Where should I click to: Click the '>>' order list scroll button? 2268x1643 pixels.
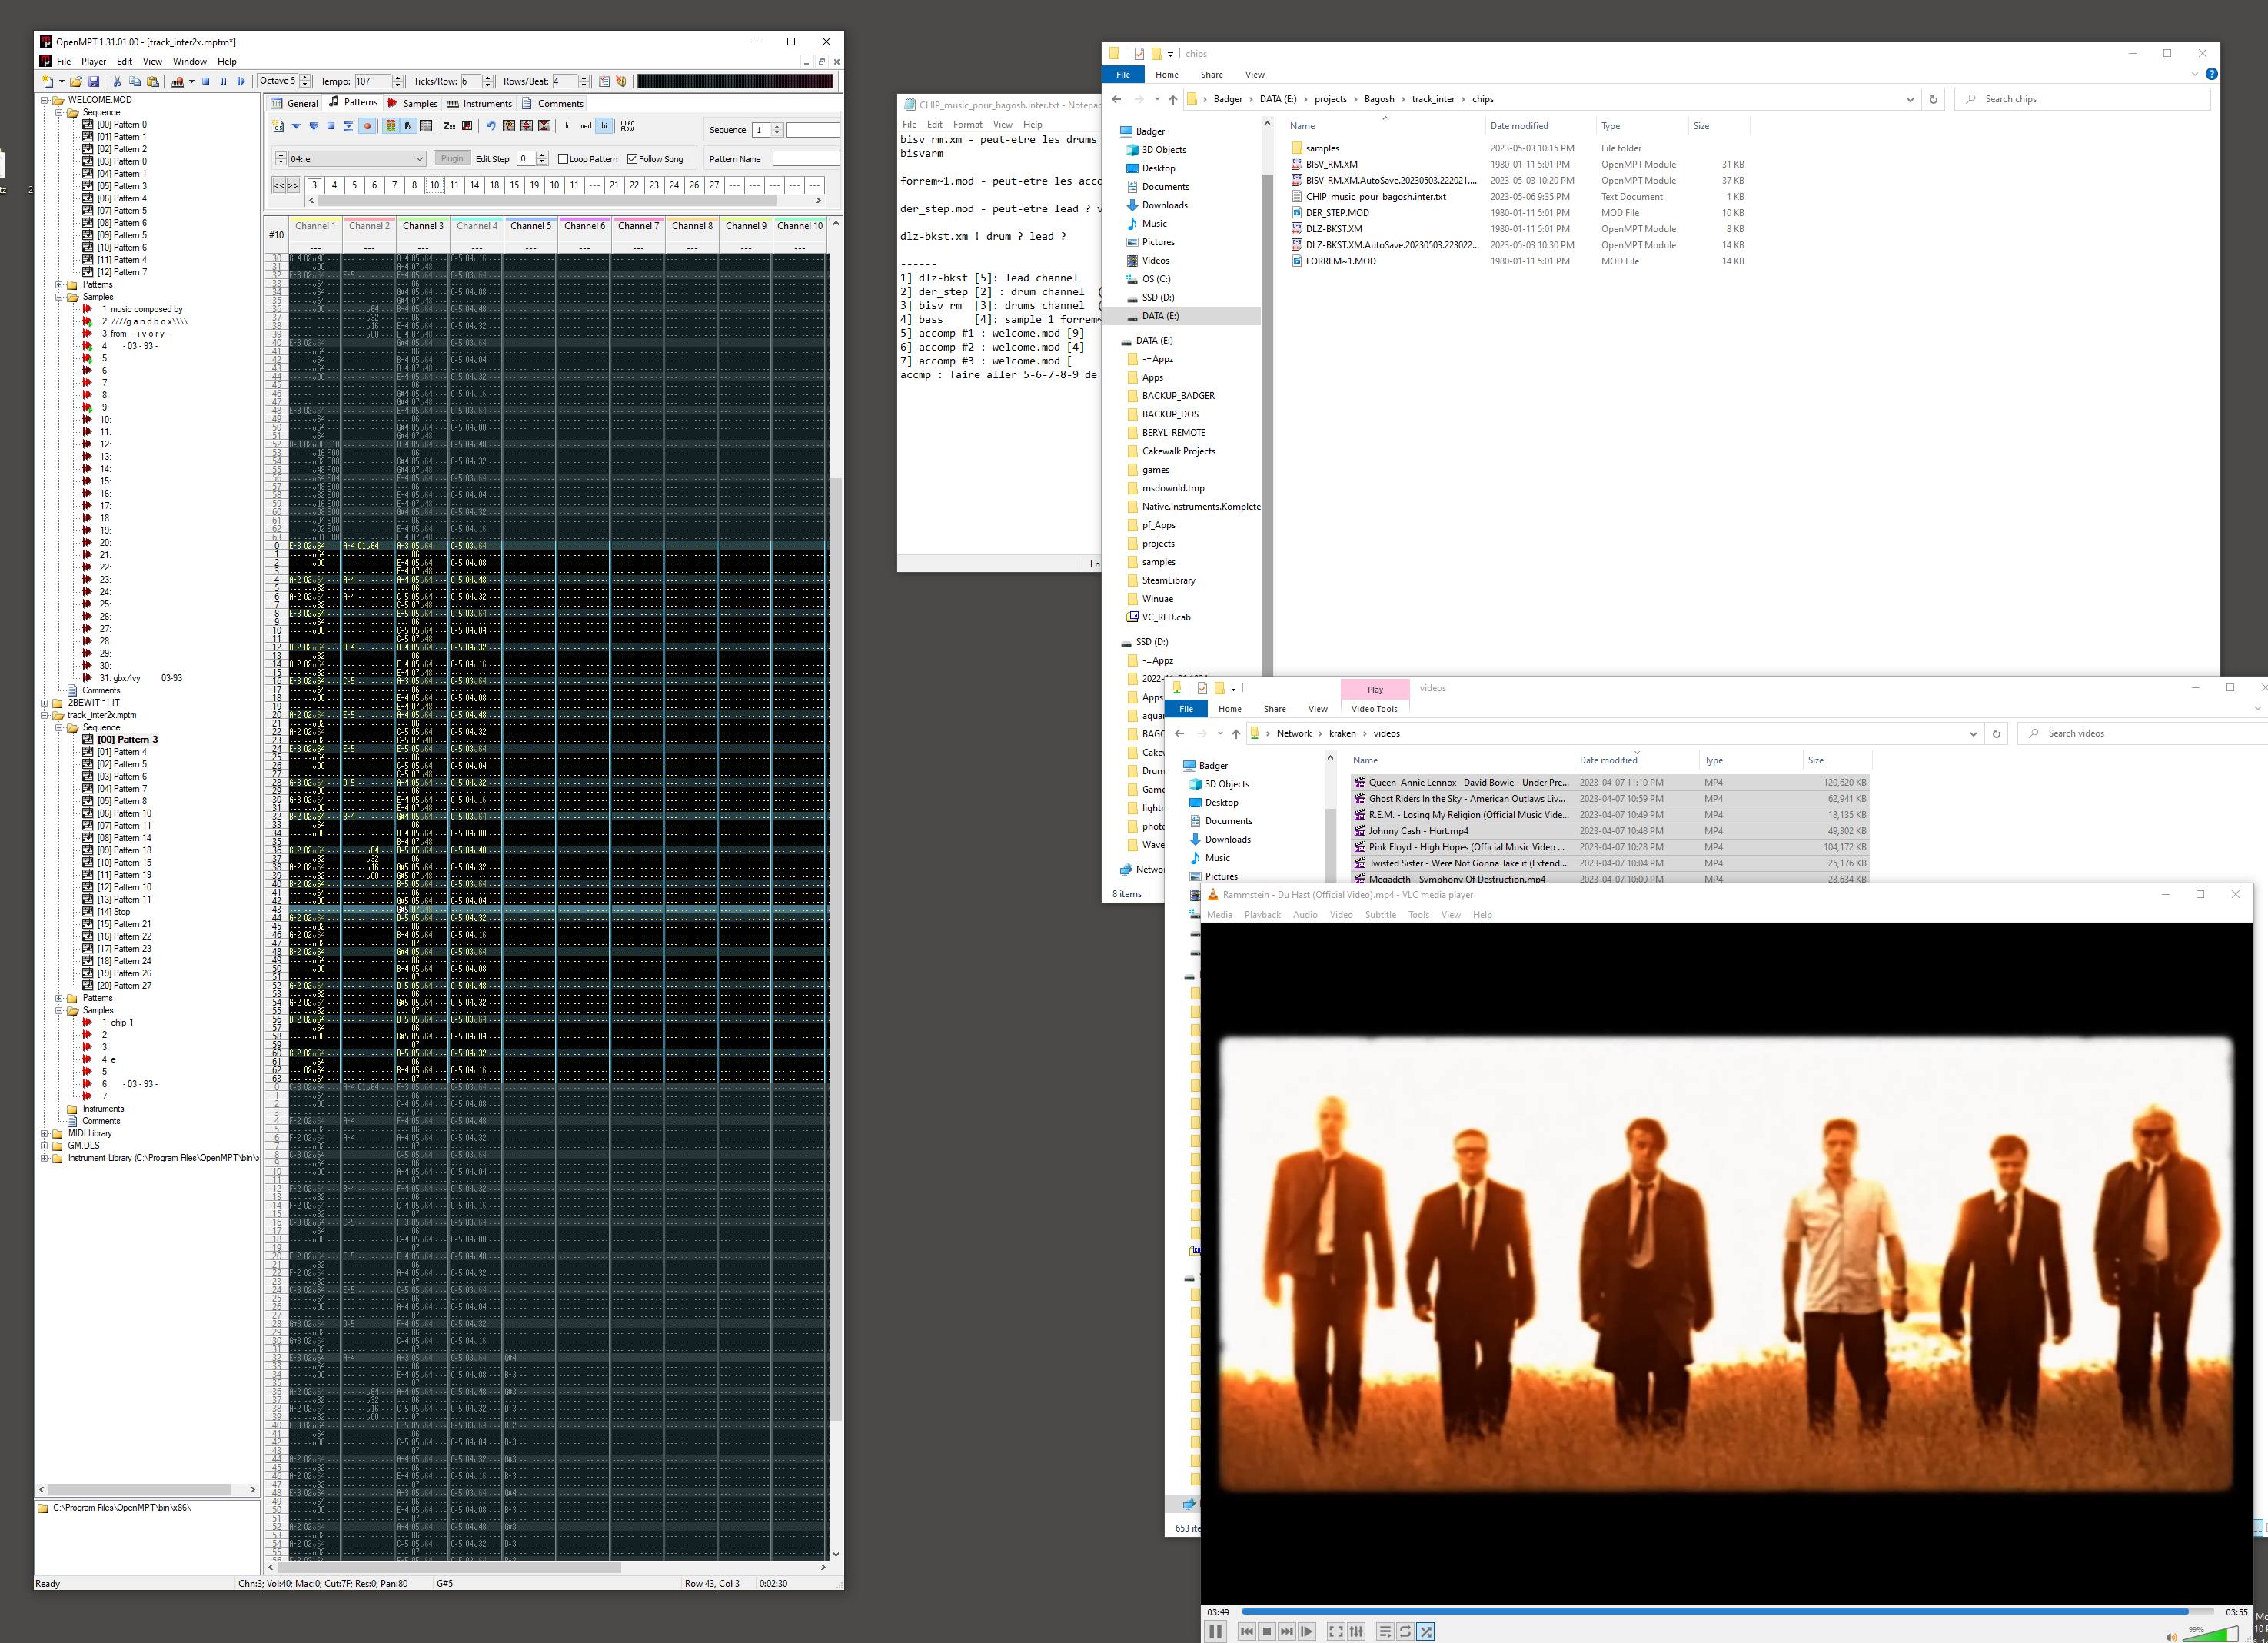(x=292, y=185)
